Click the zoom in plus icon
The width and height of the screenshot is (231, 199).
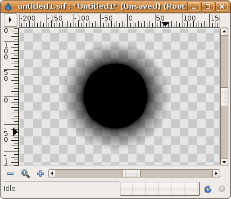(40, 174)
